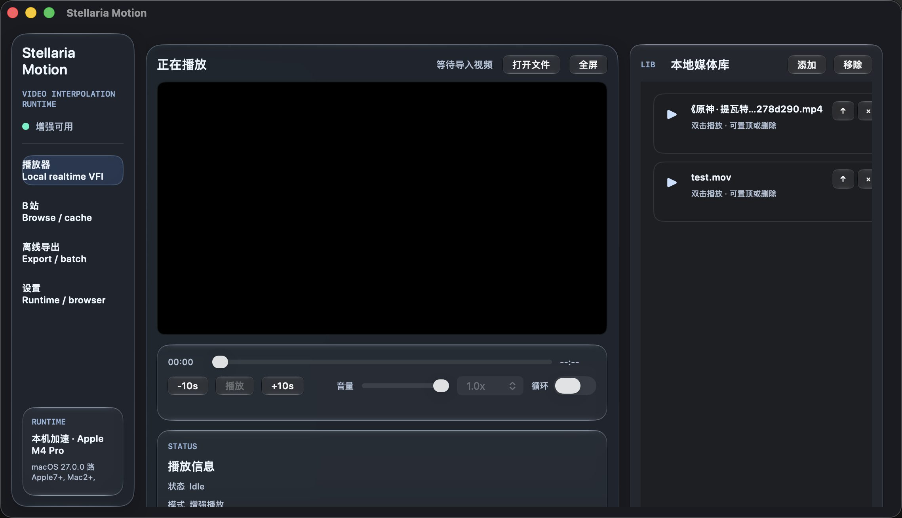
Task: Open 设置 Runtime / browser page
Action: (72, 294)
